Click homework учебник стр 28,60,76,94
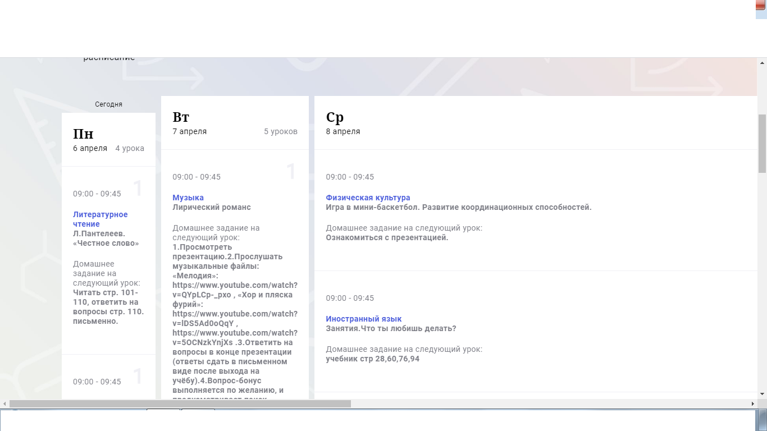Screen dimensions: 767x431 tap(372, 359)
